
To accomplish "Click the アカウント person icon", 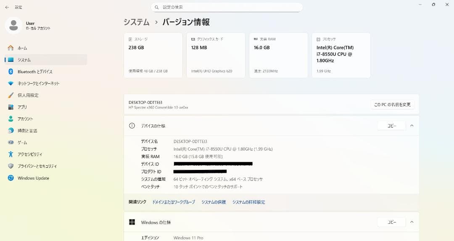I will [11, 119].
